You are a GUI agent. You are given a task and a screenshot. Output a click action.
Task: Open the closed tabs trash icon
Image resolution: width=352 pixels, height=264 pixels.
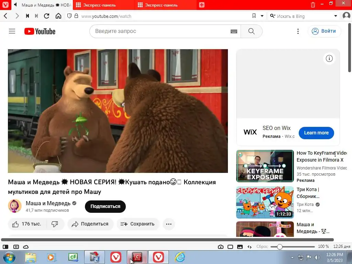tap(313, 5)
